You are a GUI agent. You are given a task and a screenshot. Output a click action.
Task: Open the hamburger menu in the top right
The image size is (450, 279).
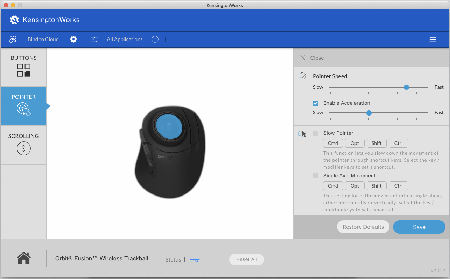click(433, 39)
